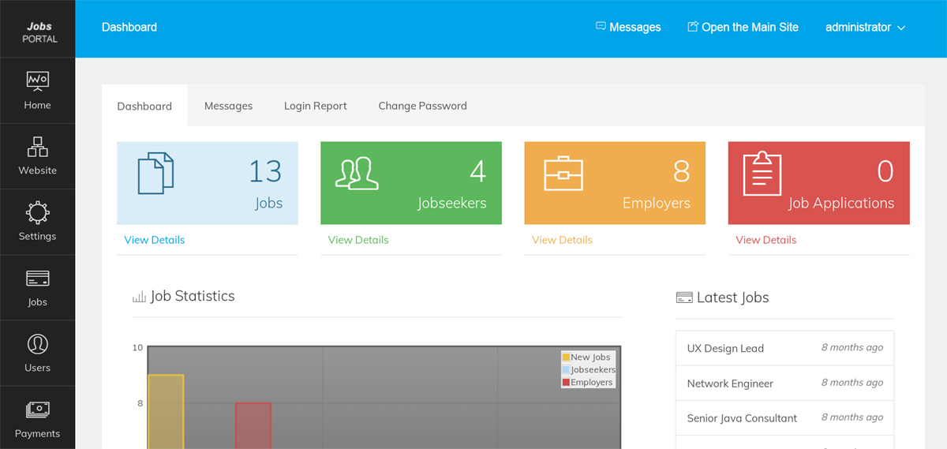Click the yellow New Jobs bar in chart

tap(166, 412)
